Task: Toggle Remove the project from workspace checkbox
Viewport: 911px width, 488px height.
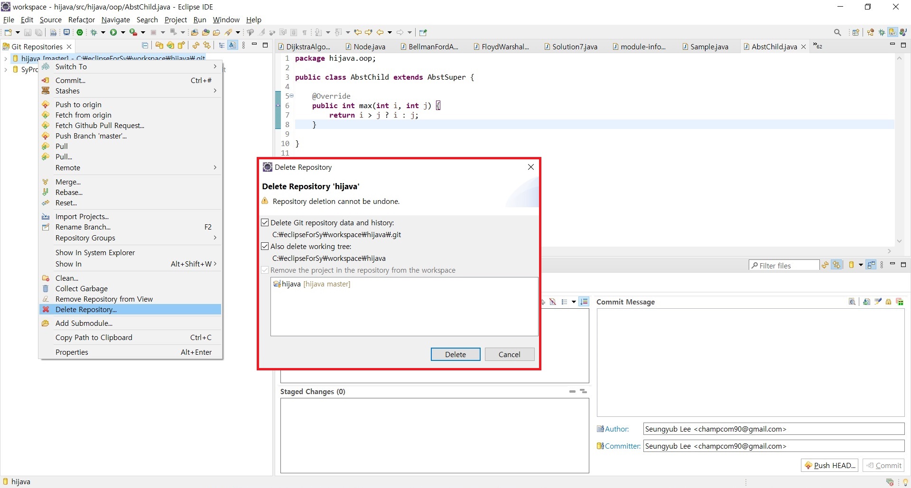Action: [265, 270]
